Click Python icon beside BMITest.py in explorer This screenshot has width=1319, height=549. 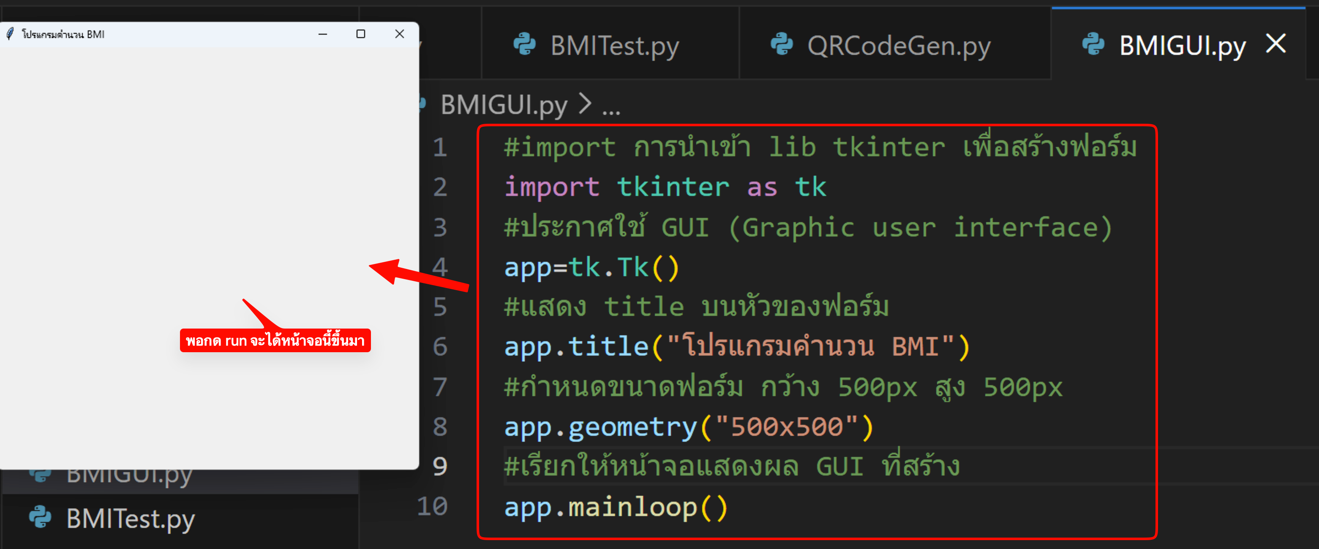(40, 517)
